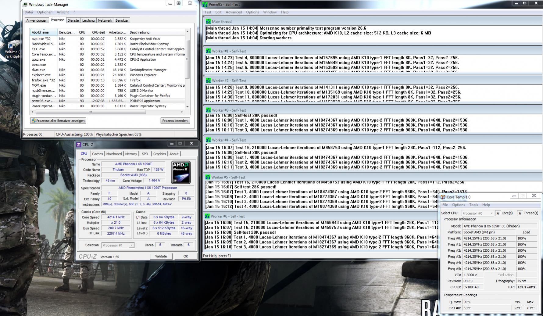The image size is (543, 316).
Task: Click the process list scroll down arrow
Action: click(x=187, y=107)
